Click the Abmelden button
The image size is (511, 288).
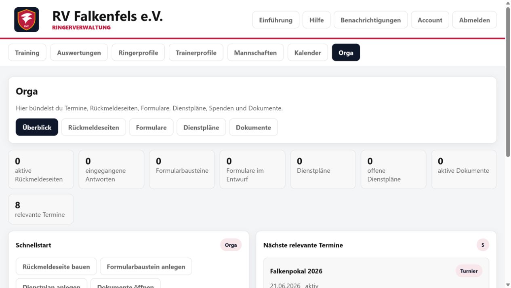[x=475, y=20]
